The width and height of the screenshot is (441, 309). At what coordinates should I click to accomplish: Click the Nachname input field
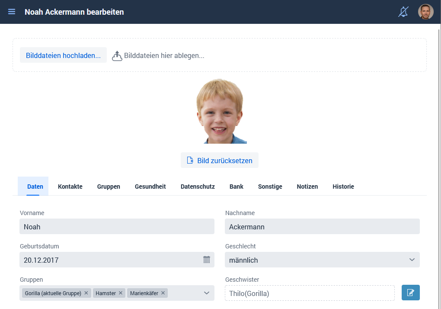coord(322,226)
